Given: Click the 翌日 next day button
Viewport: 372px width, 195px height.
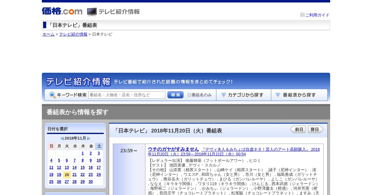Looking at the screenshot, I should coord(316,129).
